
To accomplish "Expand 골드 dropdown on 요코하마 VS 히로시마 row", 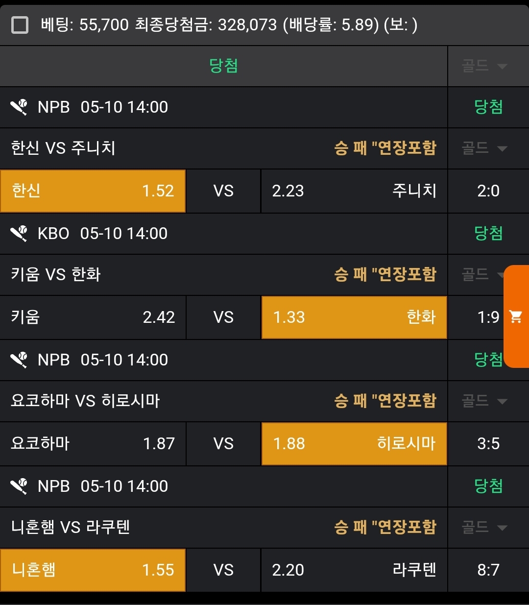I will point(484,401).
